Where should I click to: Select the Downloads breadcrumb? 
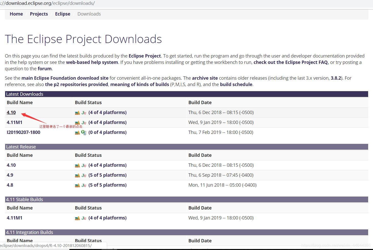(x=89, y=14)
